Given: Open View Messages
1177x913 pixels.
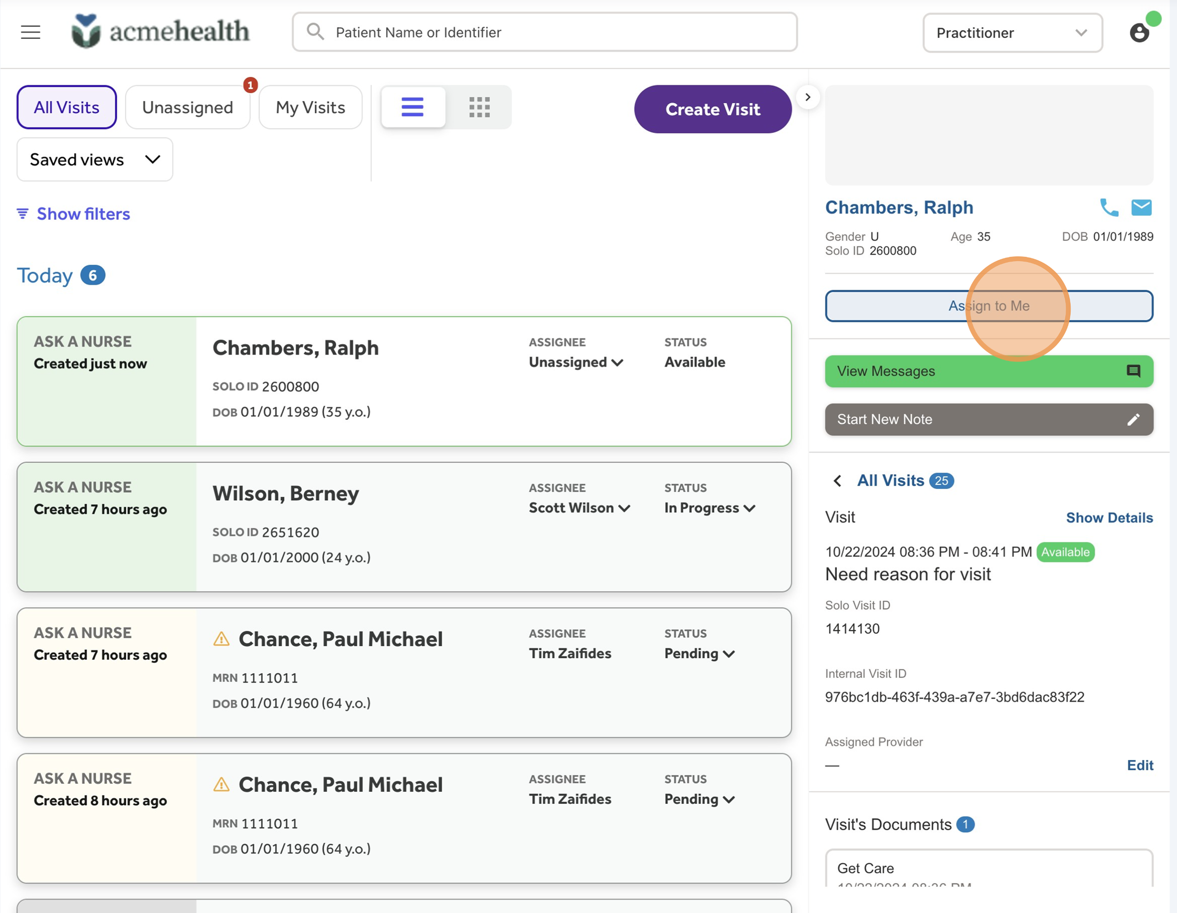Looking at the screenshot, I should pos(989,371).
